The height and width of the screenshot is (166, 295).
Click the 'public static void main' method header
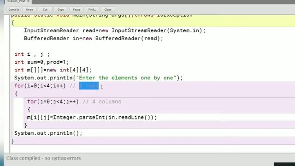101,15
